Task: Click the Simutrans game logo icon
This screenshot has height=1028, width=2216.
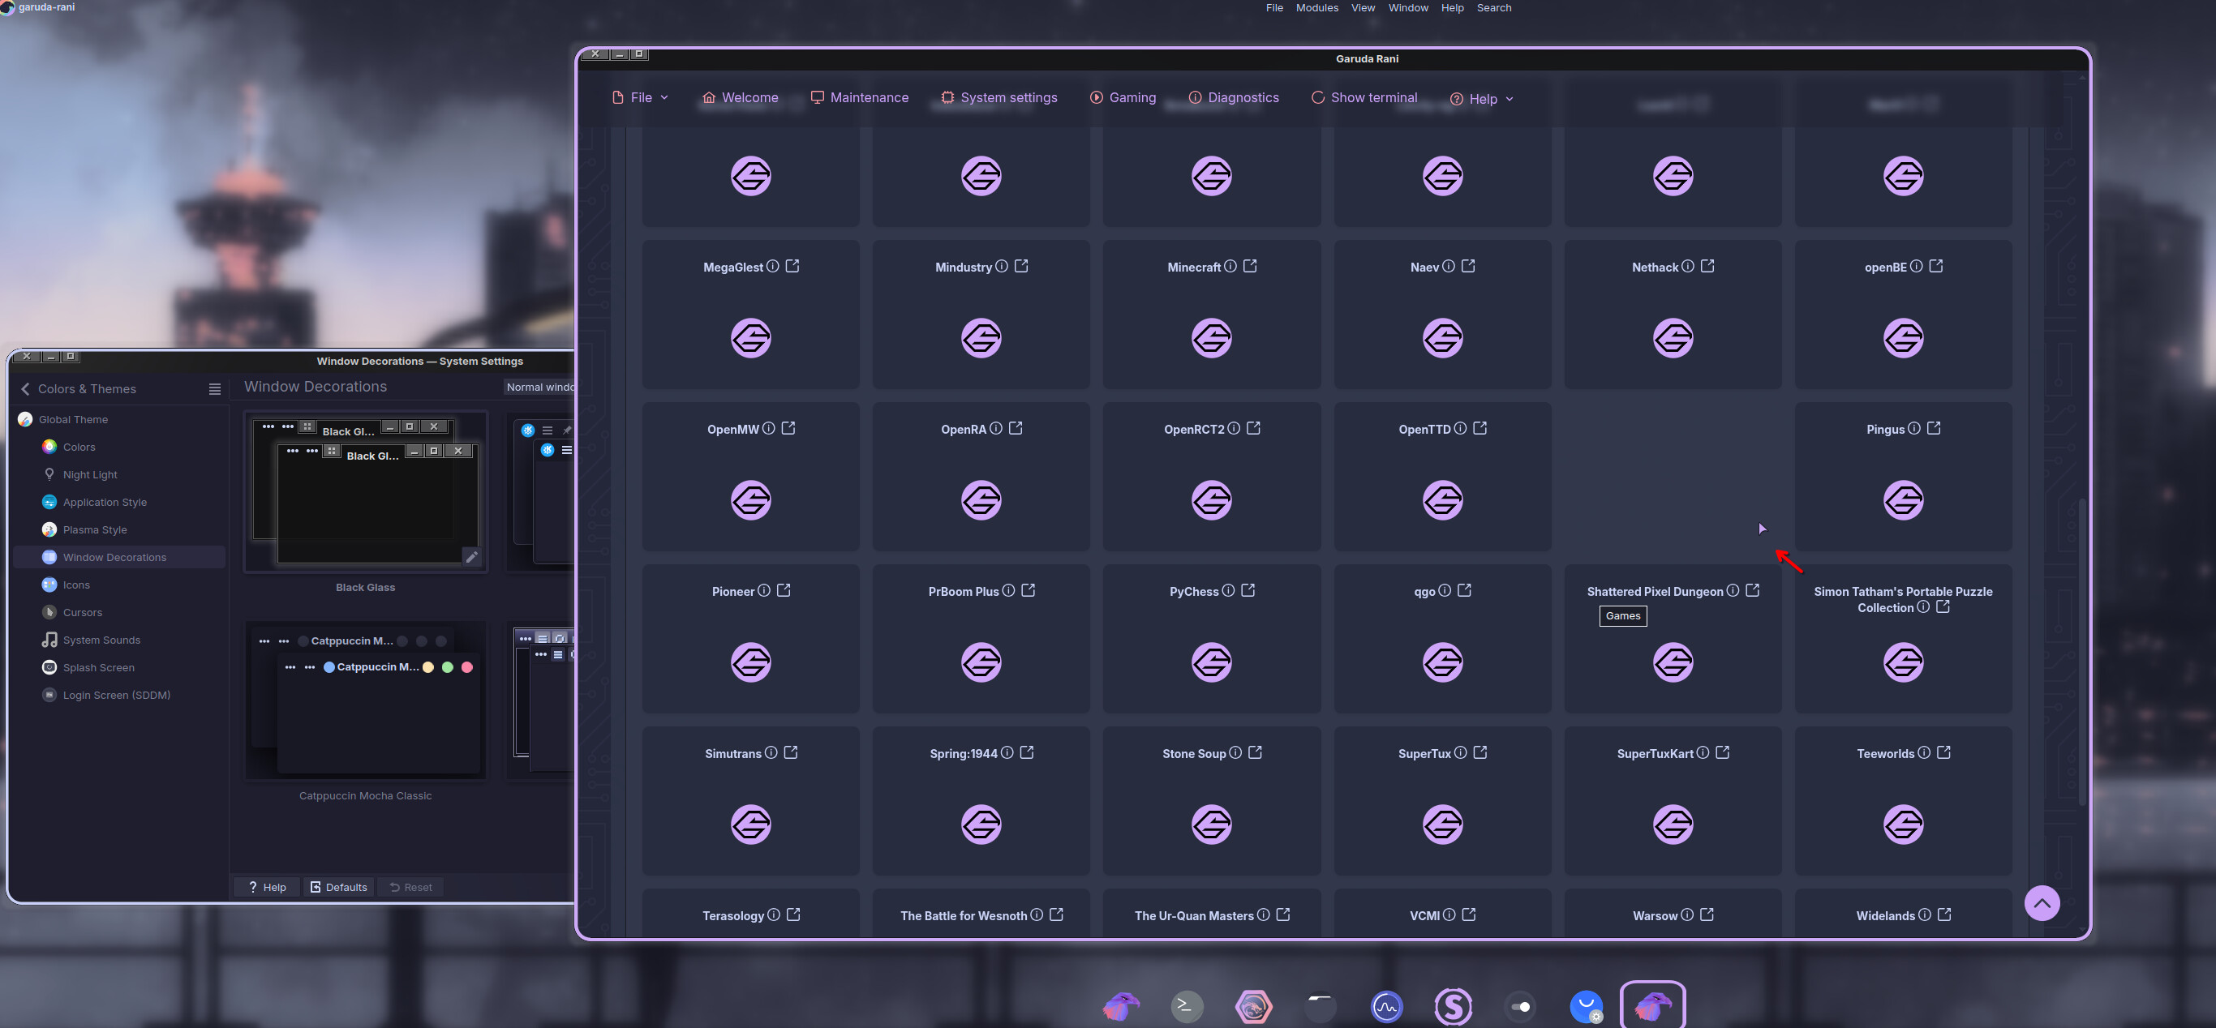Action: pyautogui.click(x=751, y=825)
